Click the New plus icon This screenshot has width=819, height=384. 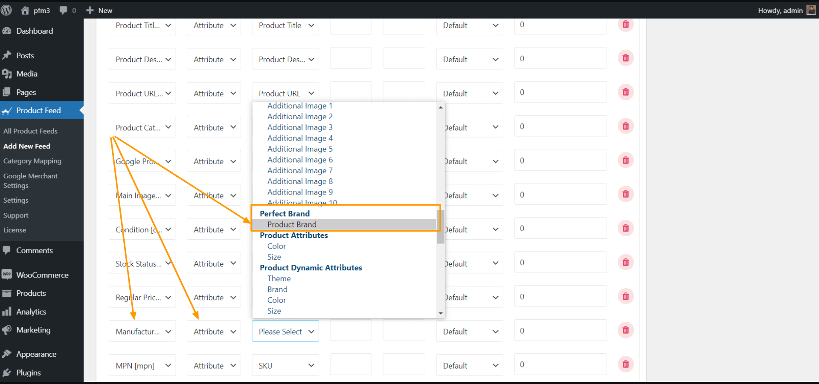[x=90, y=10]
